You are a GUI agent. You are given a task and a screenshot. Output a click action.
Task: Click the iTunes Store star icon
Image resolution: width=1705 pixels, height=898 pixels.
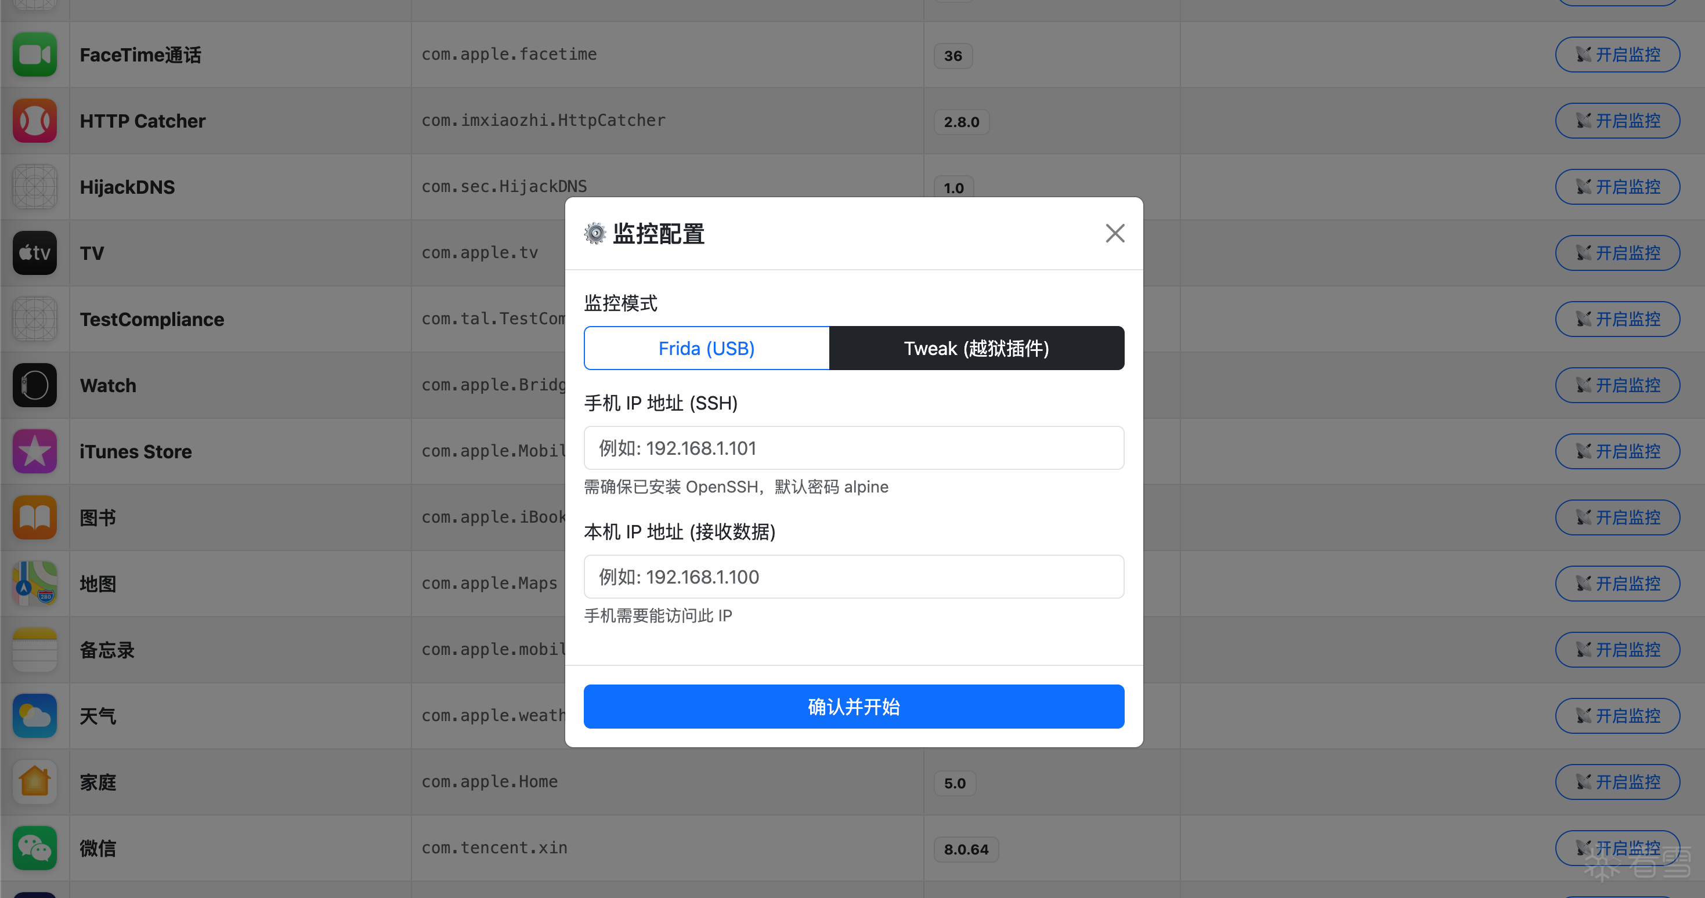[x=34, y=451]
